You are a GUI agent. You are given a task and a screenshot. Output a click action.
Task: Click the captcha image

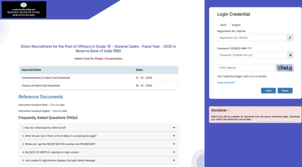[x=285, y=68]
